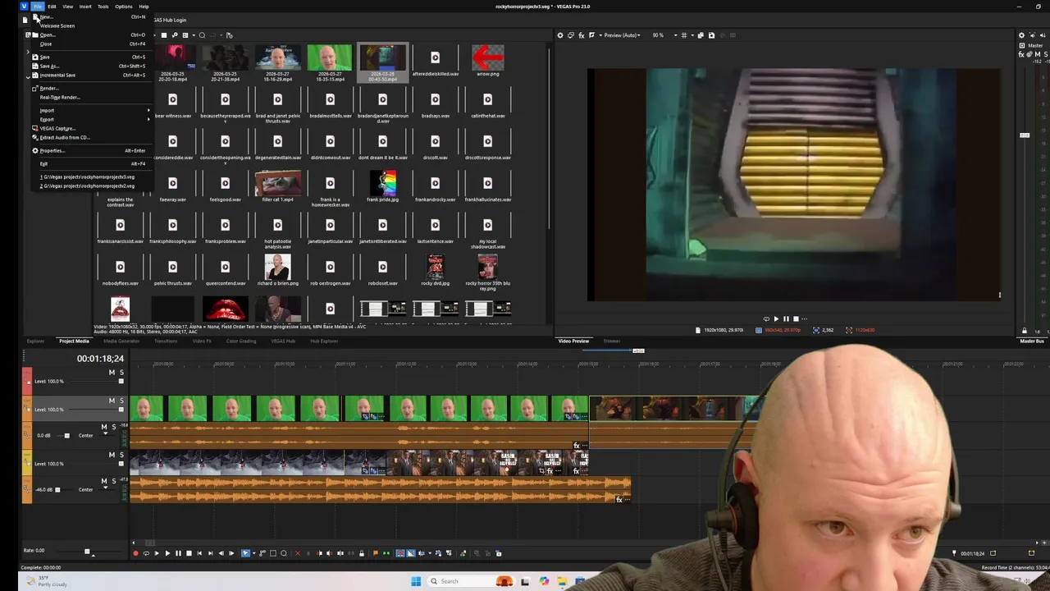This screenshot has width=1050, height=591.
Task: Open the edit tool dropdown arrow on timeline toolbar
Action: [x=253, y=553]
